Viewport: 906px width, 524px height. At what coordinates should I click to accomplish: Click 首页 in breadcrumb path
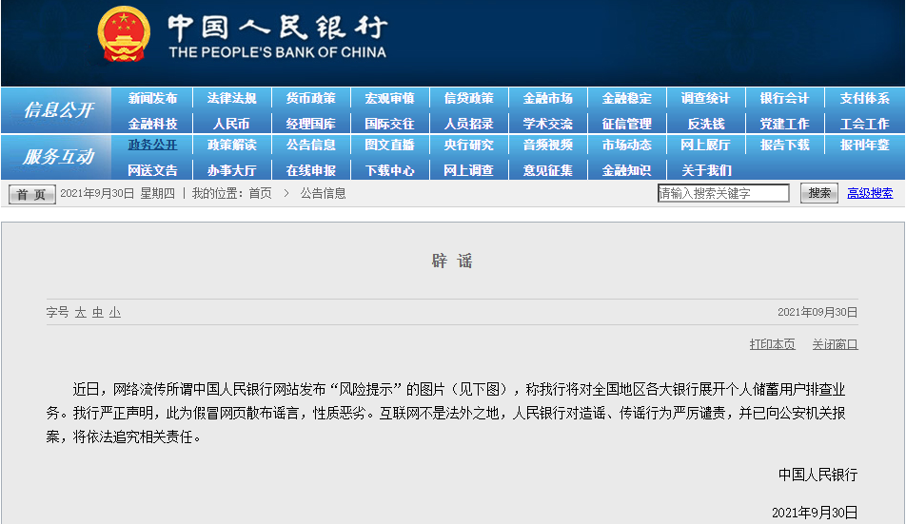[260, 193]
